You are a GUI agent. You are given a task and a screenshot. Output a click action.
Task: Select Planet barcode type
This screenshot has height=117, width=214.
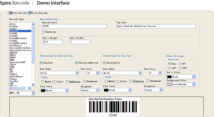(13, 79)
